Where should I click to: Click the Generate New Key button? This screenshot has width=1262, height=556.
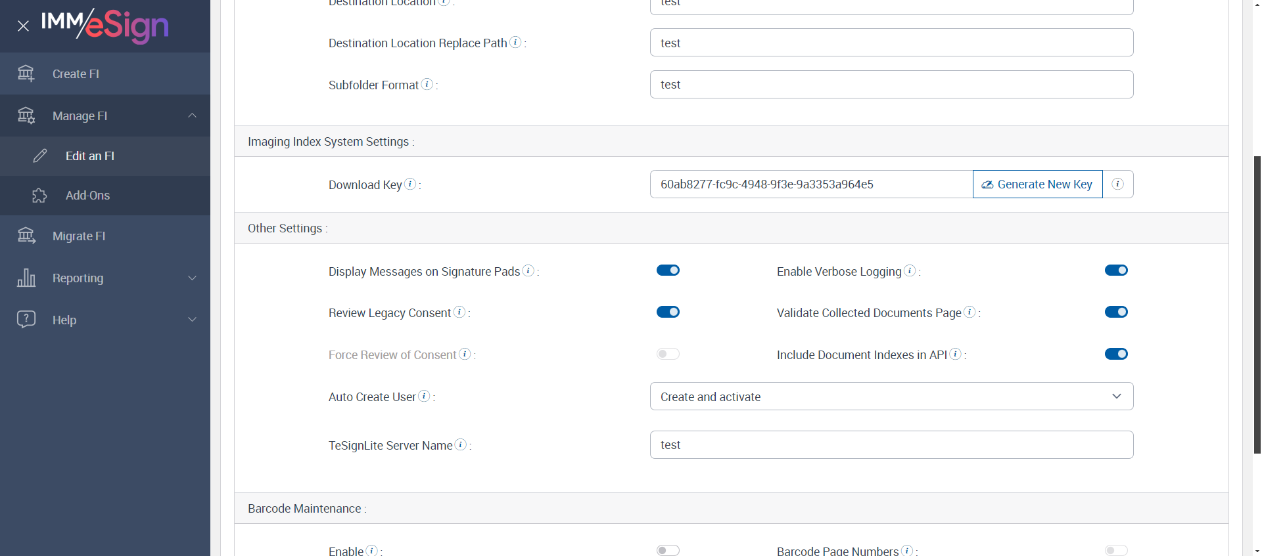click(x=1037, y=184)
